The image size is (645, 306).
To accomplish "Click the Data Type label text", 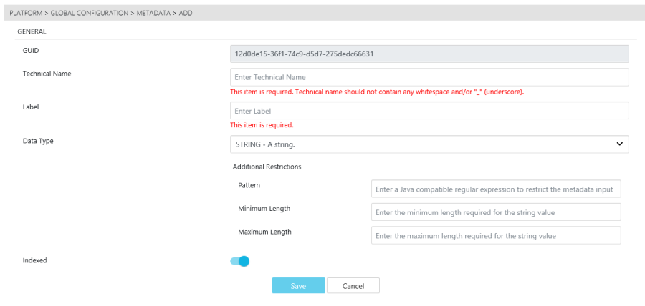I will [38, 141].
